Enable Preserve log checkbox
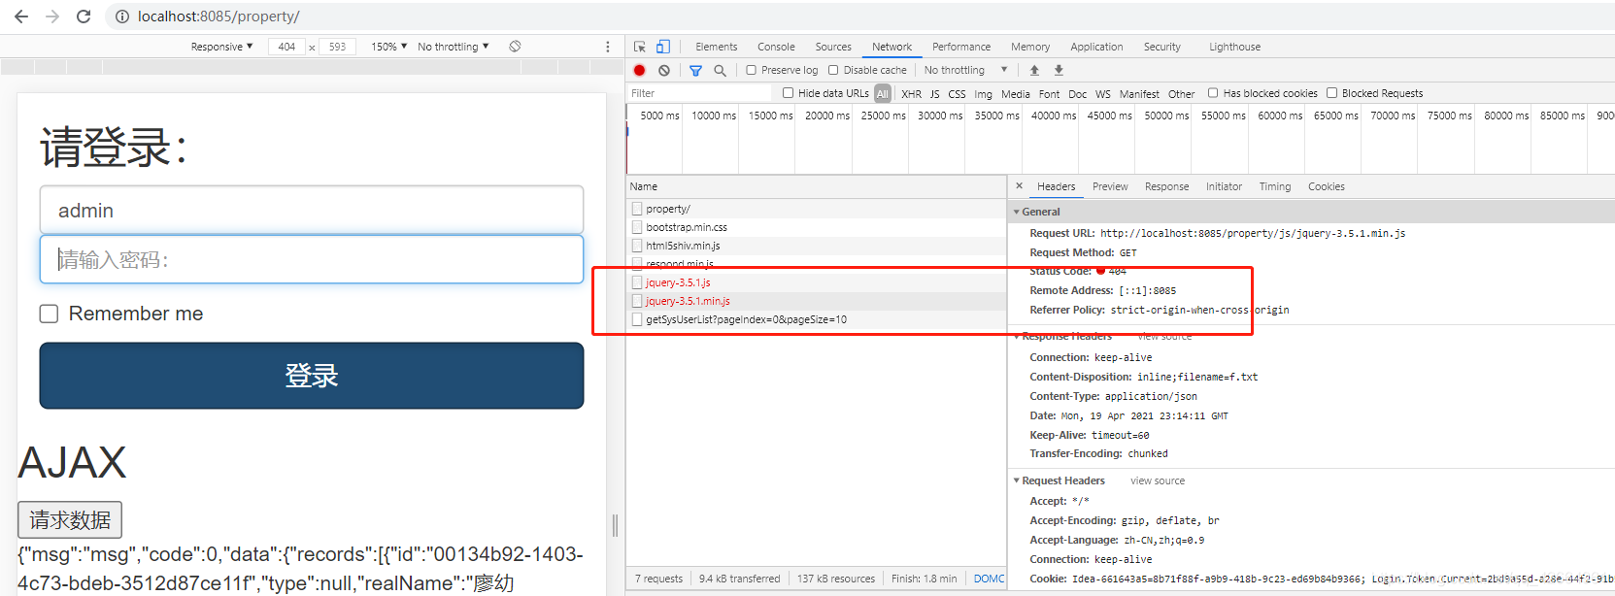Viewport: 1615px width, 596px height. [751, 70]
